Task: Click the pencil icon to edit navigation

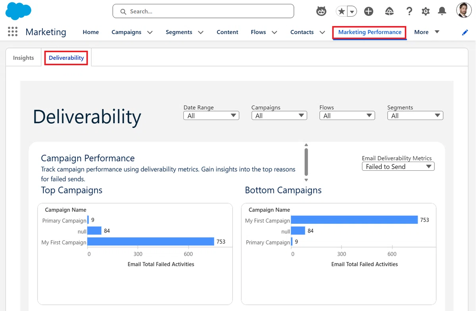Action: [x=465, y=32]
